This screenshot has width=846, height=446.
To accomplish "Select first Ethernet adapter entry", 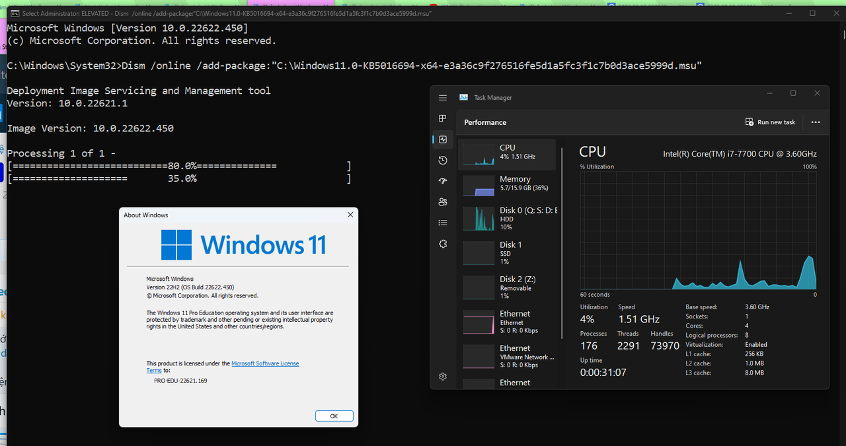I will 508,322.
